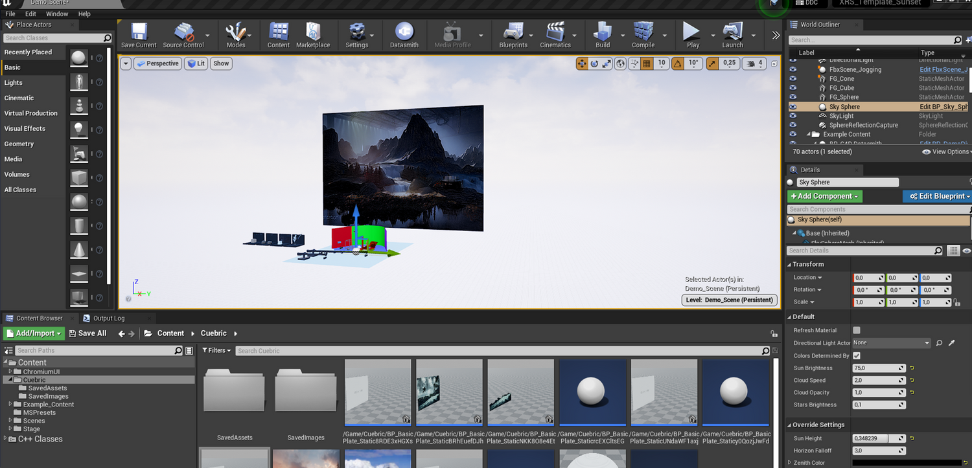Open the Marketplace from the main toolbar

[x=313, y=35]
